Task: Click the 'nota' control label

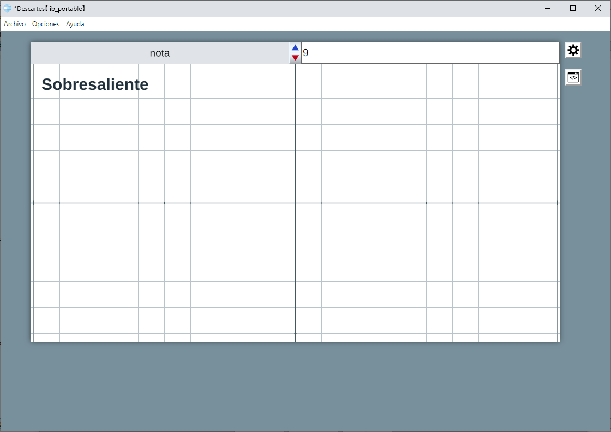Action: tap(160, 53)
